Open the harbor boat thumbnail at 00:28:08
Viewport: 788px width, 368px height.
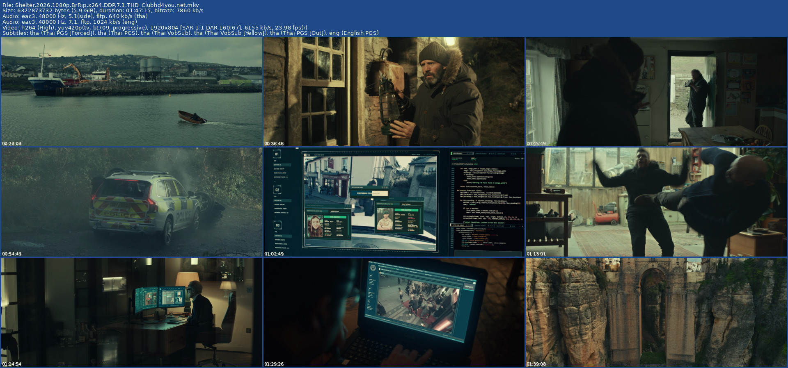coord(132,92)
